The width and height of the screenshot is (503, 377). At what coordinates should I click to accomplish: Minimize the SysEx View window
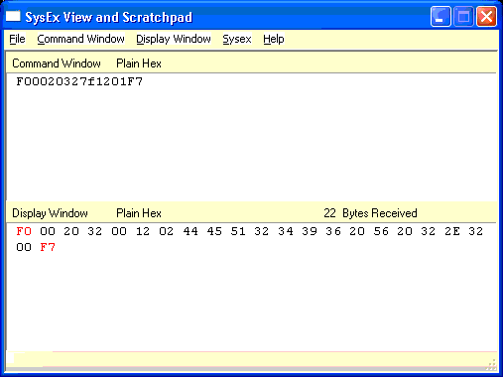pos(440,16)
